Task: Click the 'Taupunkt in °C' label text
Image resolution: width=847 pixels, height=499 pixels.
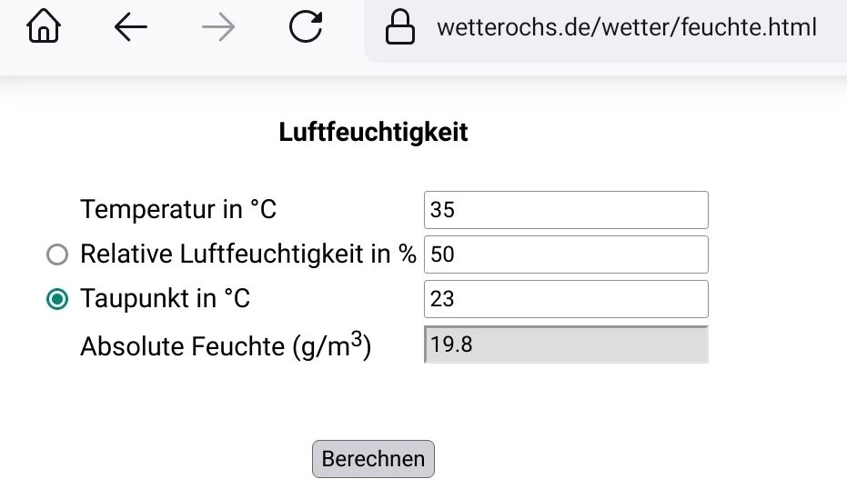Action: (165, 299)
